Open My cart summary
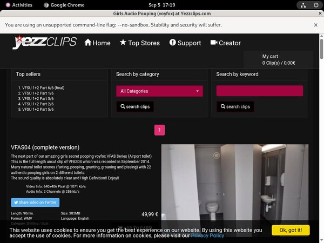Image resolution: width=324 pixels, height=243 pixels. (x=278, y=59)
